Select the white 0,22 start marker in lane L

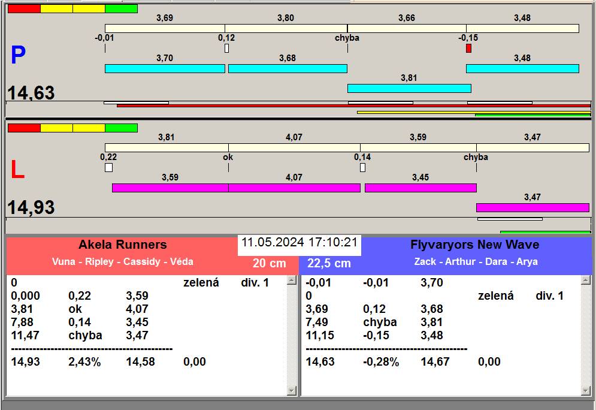tap(108, 167)
